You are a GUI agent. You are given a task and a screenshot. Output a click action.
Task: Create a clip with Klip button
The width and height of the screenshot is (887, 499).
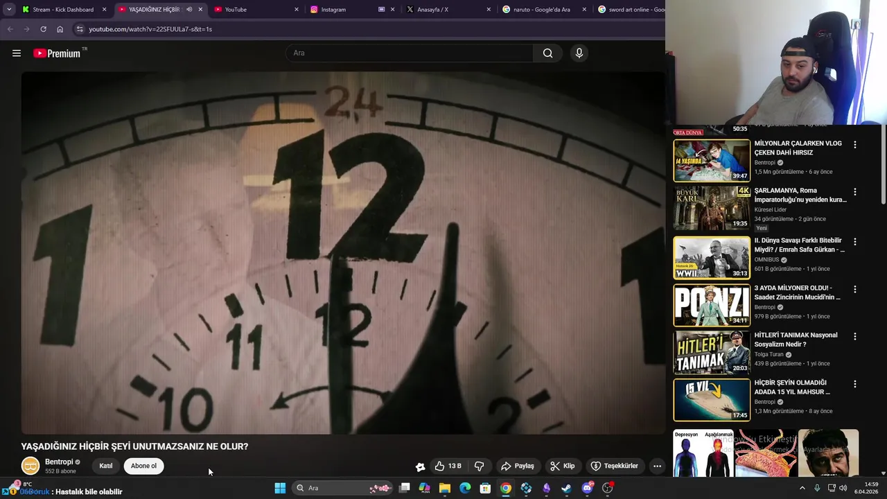click(562, 466)
